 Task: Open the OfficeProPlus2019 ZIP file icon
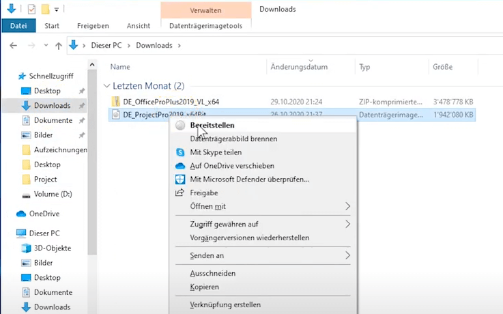click(x=116, y=102)
